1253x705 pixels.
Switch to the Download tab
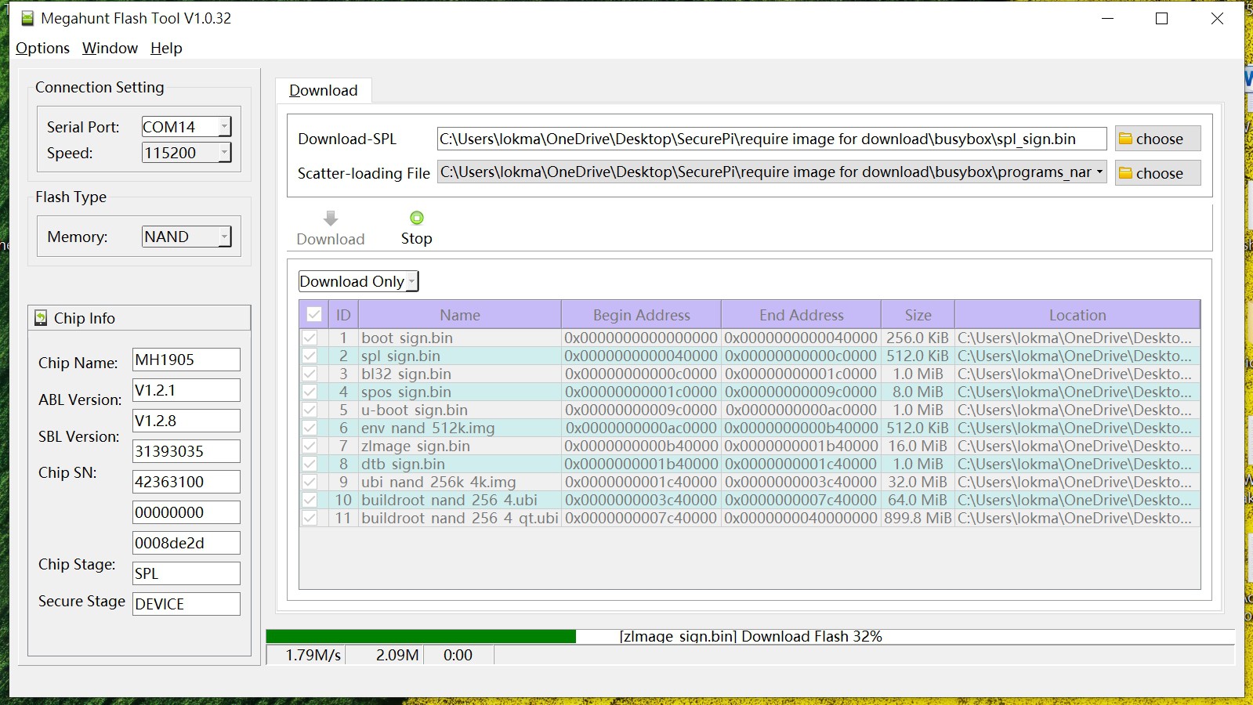[323, 90]
